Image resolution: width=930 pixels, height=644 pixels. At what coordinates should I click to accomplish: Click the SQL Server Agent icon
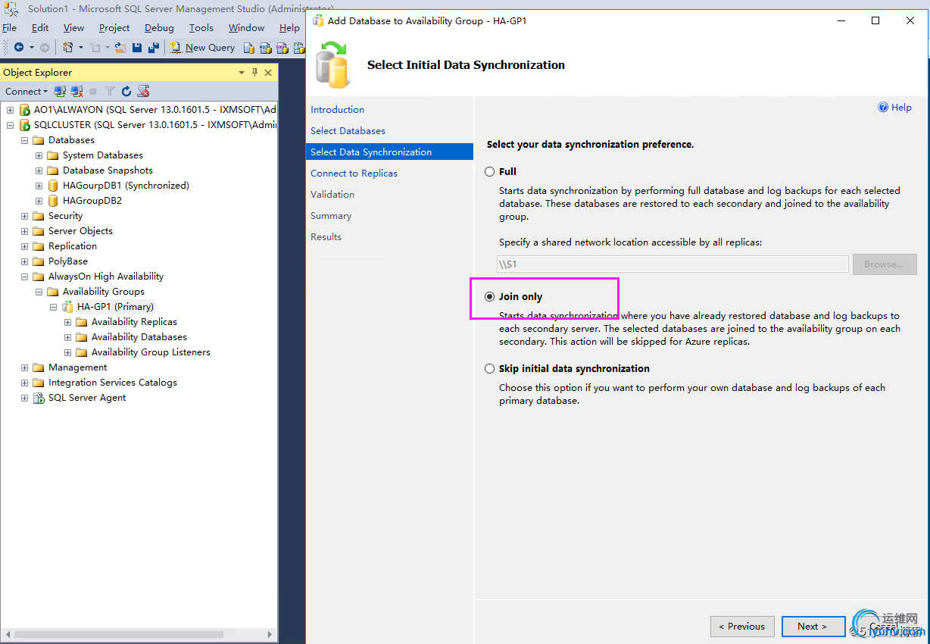click(x=39, y=397)
